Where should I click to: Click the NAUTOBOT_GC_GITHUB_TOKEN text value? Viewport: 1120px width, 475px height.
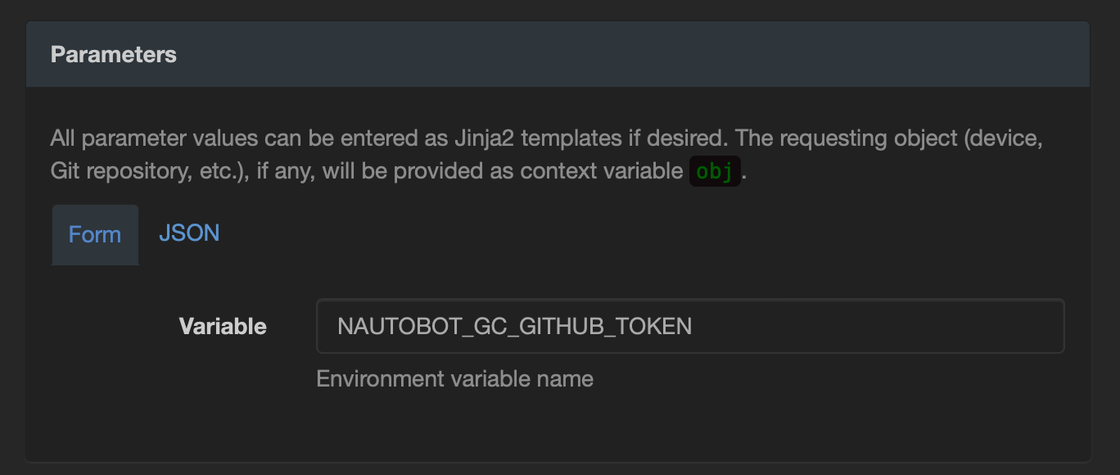tap(514, 326)
